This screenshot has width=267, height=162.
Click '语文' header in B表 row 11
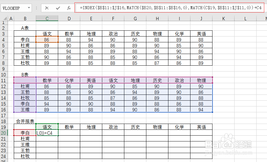[113, 80]
